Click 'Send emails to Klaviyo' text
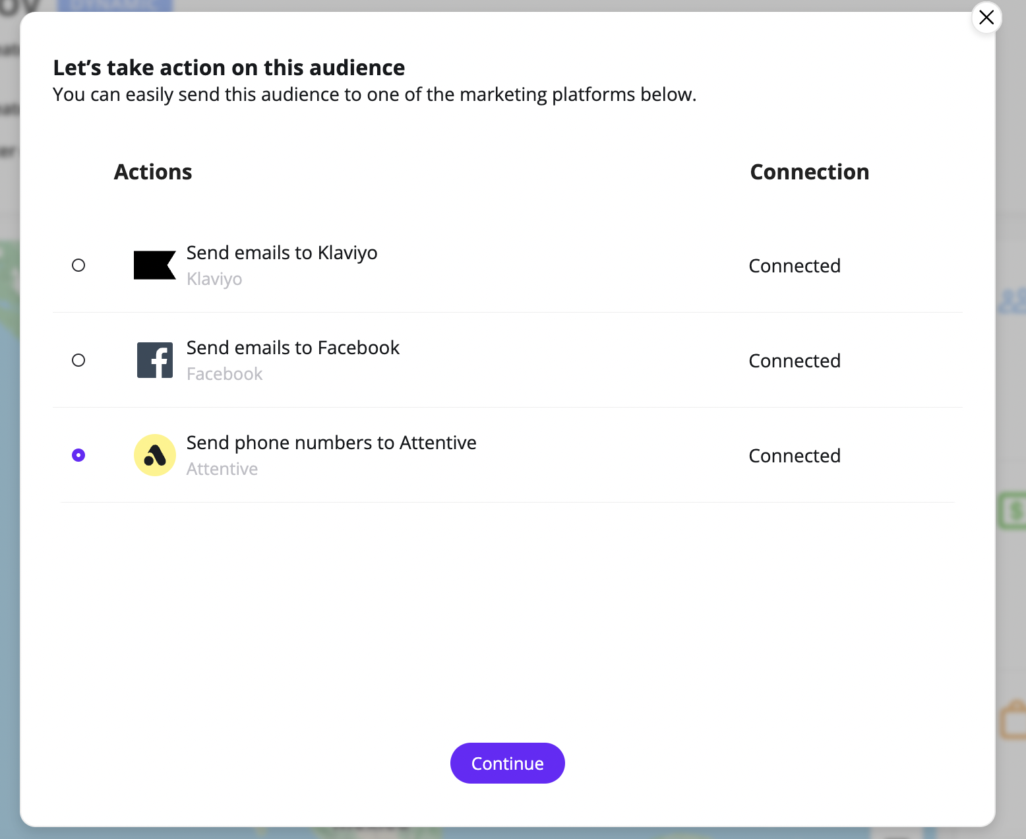The height and width of the screenshot is (839, 1026). coord(282,253)
